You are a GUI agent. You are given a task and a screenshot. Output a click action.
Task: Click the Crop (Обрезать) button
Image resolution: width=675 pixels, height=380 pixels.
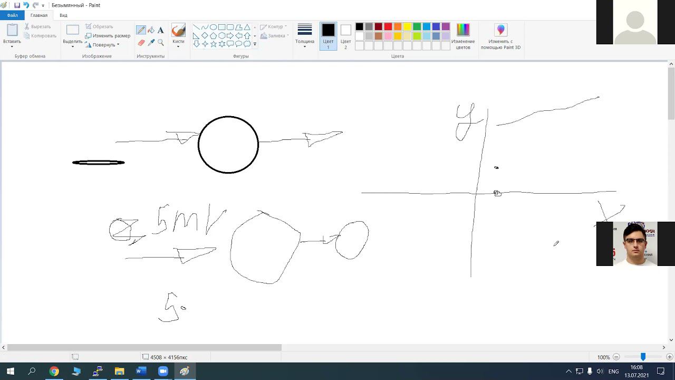[99, 26]
